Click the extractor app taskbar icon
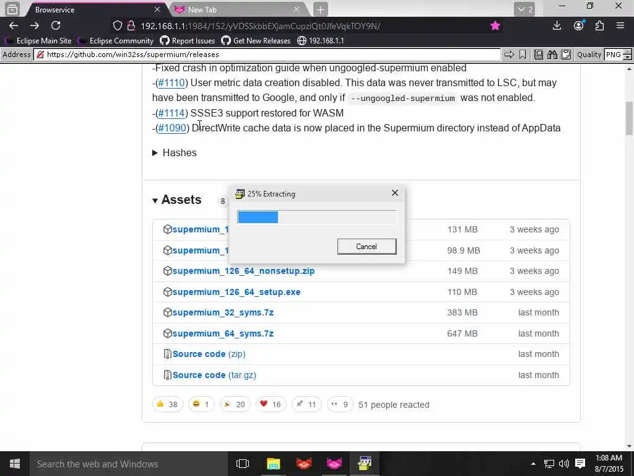The height and width of the screenshot is (476, 634). click(364, 464)
